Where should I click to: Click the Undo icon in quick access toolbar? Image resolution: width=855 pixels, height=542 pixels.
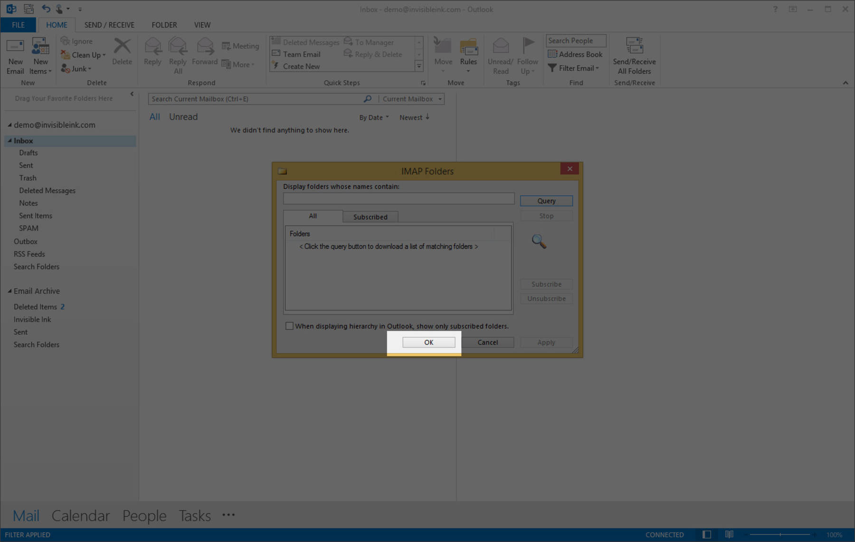point(46,9)
